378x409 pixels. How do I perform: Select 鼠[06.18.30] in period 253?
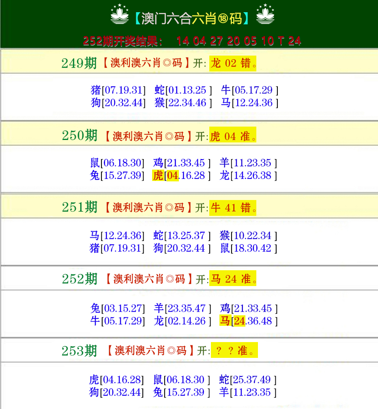click(181, 379)
